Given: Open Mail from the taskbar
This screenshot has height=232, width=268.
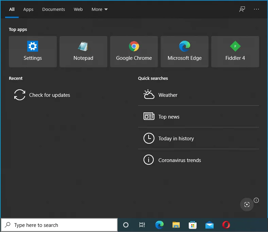Looking at the screenshot, I should 210,225.
